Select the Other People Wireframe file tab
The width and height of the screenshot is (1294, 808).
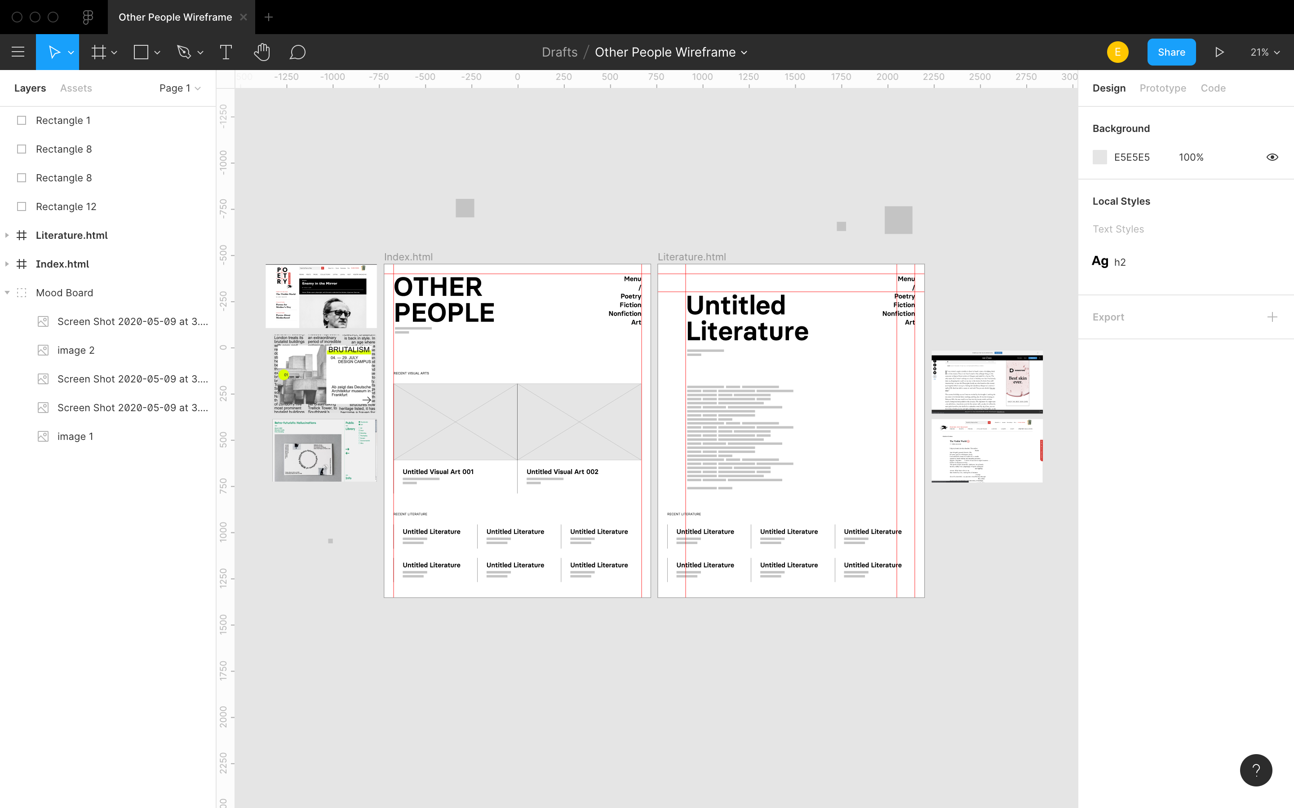tap(175, 17)
